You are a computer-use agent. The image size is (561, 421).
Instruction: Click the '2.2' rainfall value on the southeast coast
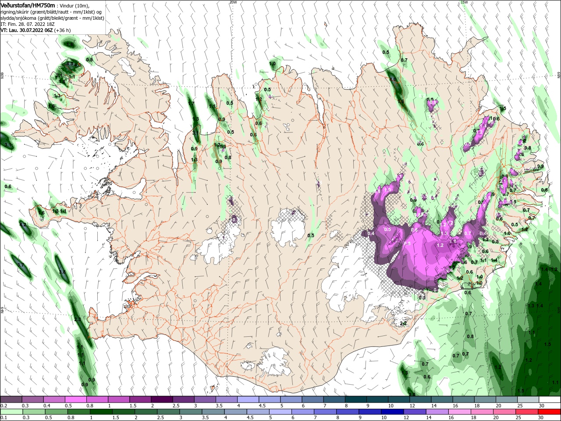click(x=404, y=323)
